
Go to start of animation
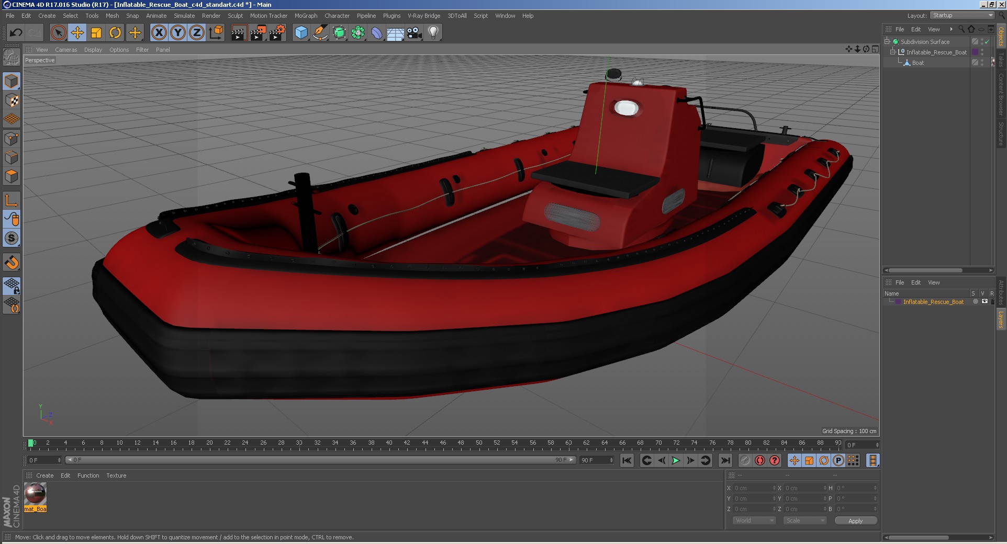click(626, 460)
